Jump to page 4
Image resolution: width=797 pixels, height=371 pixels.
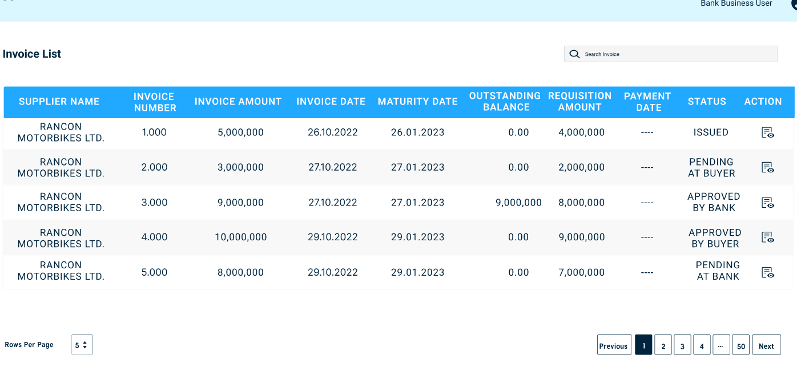702,345
